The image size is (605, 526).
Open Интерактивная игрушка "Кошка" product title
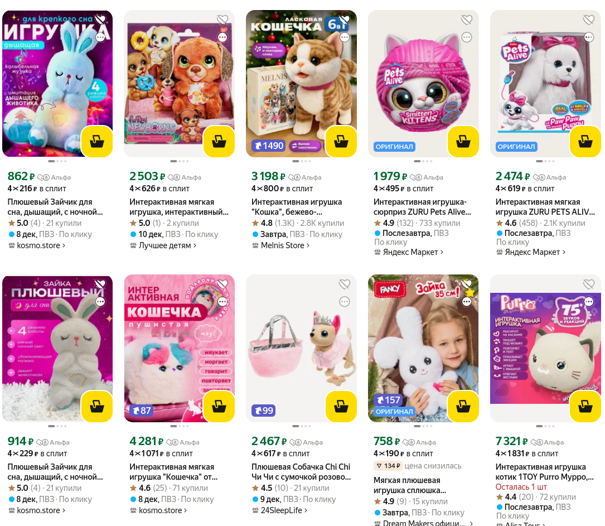(297, 207)
